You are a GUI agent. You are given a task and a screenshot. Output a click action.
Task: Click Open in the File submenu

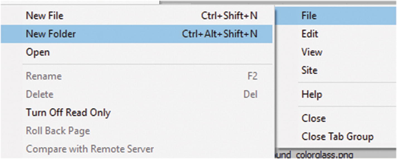click(38, 52)
